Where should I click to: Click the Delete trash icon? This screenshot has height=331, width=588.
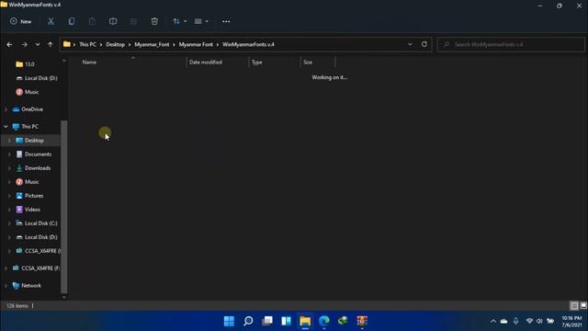[154, 21]
